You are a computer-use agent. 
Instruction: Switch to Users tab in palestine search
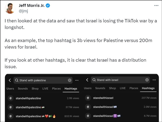pyautogui.click(x=10, y=88)
